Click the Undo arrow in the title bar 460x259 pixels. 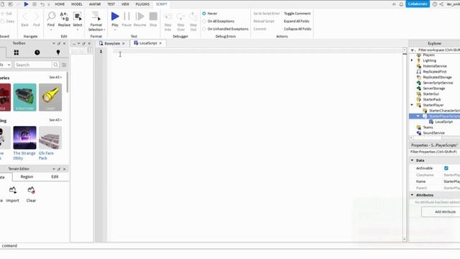click(x=42, y=4)
